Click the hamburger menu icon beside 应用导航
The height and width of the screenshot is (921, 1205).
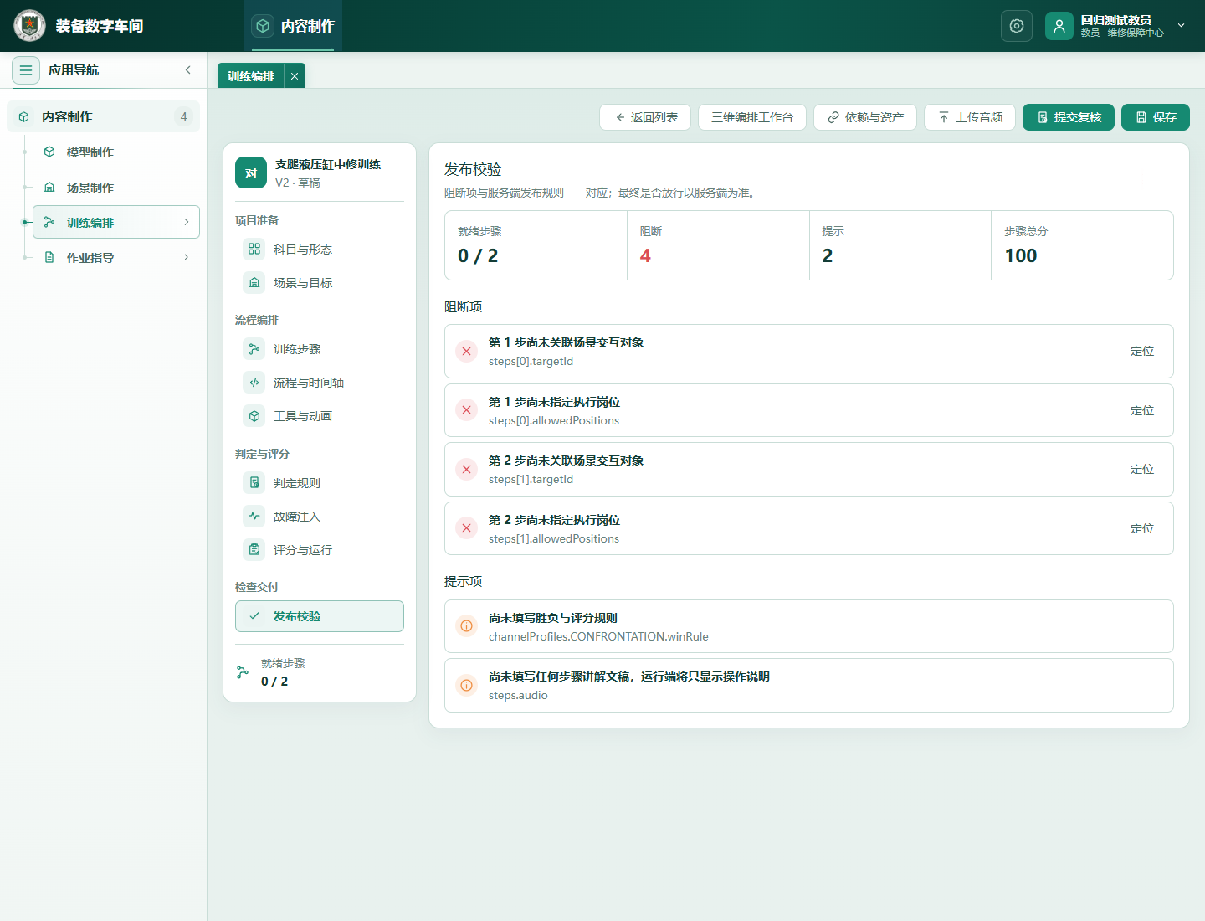click(26, 70)
